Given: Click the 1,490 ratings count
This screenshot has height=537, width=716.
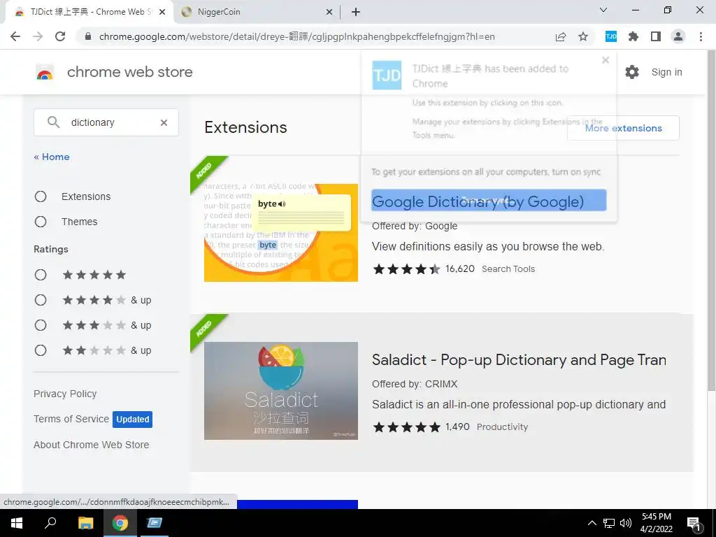Looking at the screenshot, I should (457, 427).
